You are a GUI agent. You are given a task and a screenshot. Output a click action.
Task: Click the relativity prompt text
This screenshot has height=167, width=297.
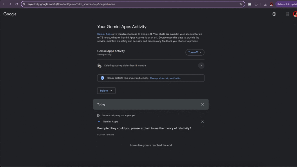[144, 128]
